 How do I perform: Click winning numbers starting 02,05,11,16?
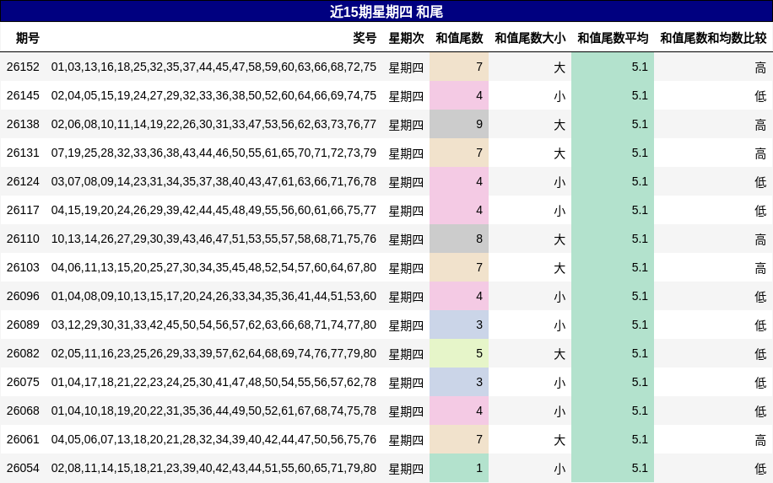click(x=214, y=353)
